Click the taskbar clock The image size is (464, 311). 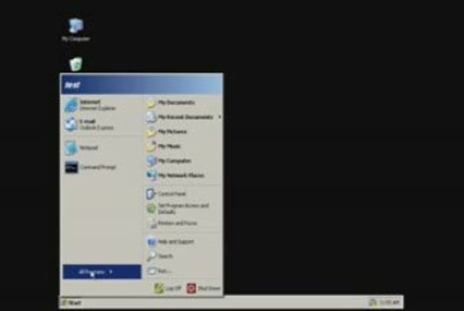(x=389, y=302)
